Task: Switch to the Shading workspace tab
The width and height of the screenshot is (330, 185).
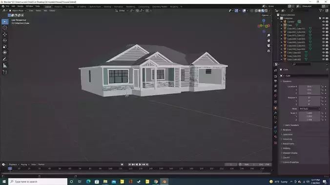Action: tap(107, 7)
